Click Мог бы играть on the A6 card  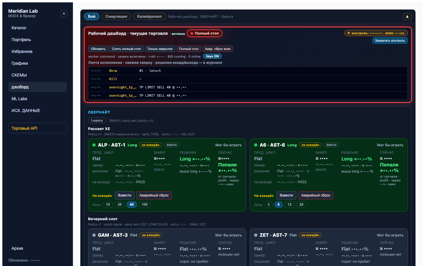point(390,145)
